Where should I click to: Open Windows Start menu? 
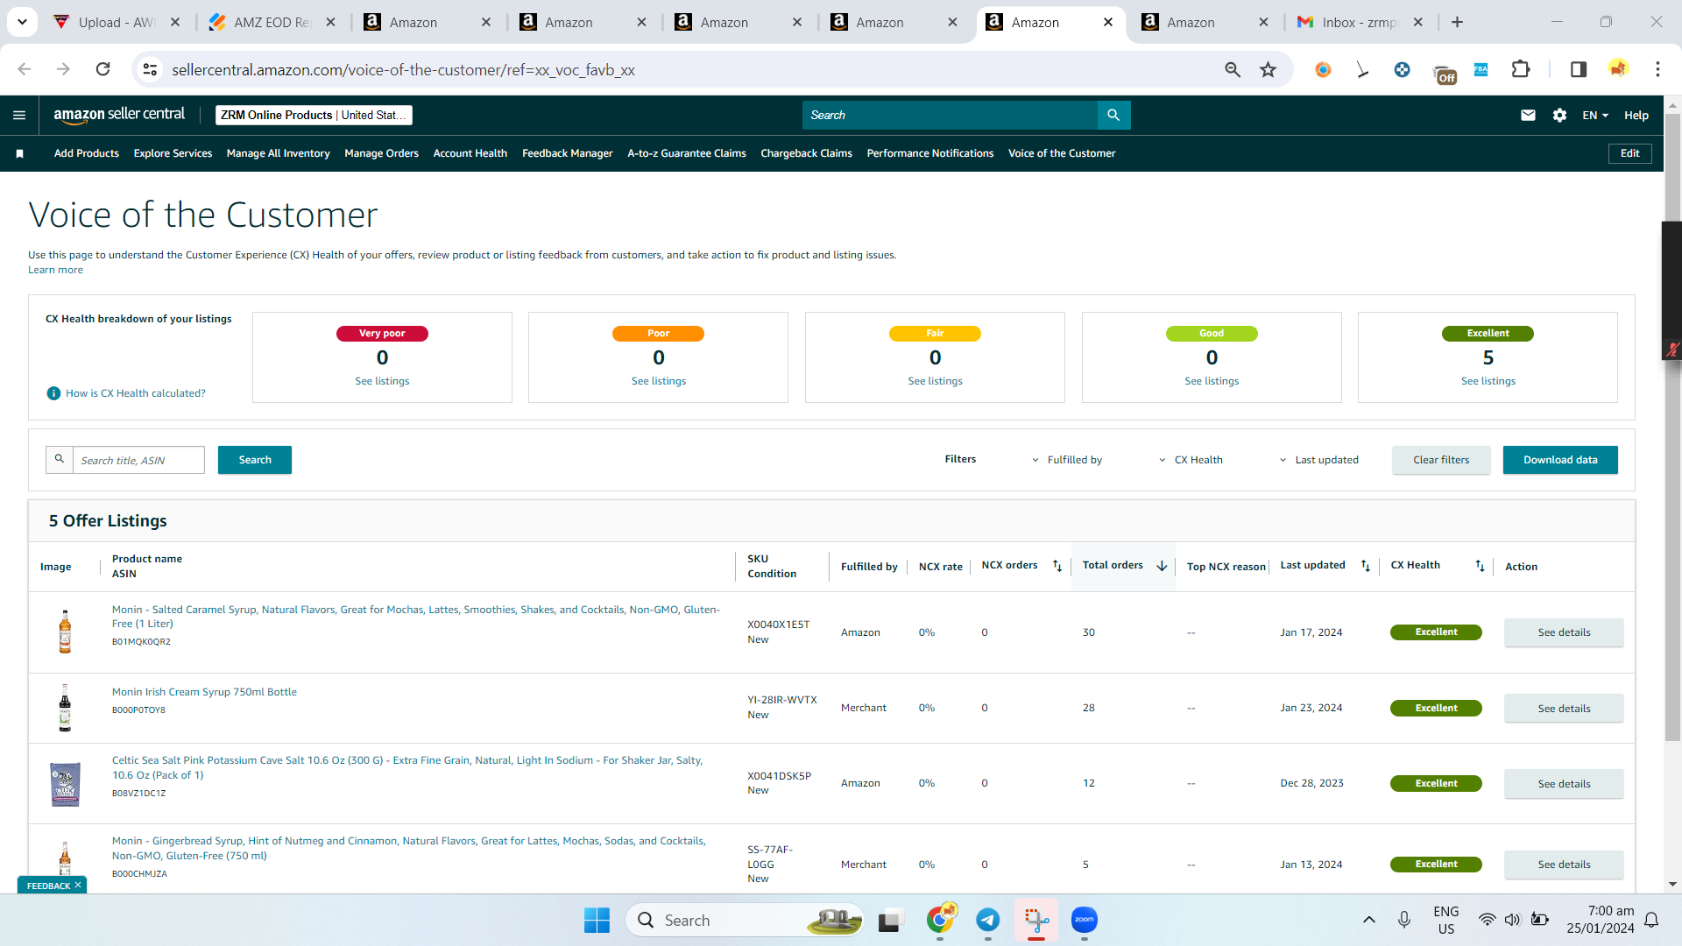(x=597, y=920)
